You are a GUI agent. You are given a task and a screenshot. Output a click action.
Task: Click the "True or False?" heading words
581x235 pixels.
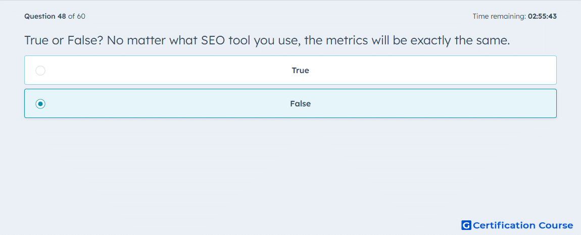[x=64, y=40]
